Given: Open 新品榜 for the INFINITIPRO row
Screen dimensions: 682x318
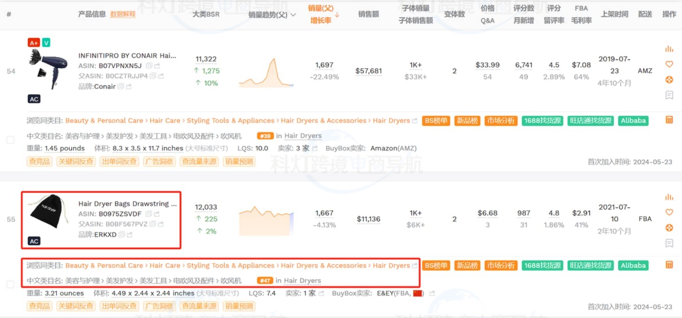Looking at the screenshot, I should pyautogui.click(x=467, y=121).
